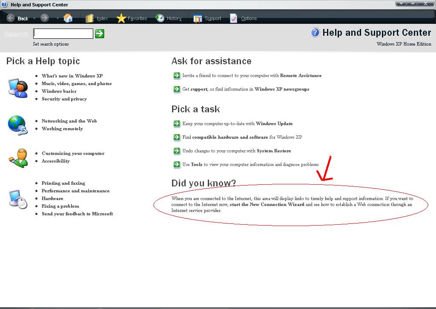
Task: Open Favorites via the star icon
Action: point(122,18)
